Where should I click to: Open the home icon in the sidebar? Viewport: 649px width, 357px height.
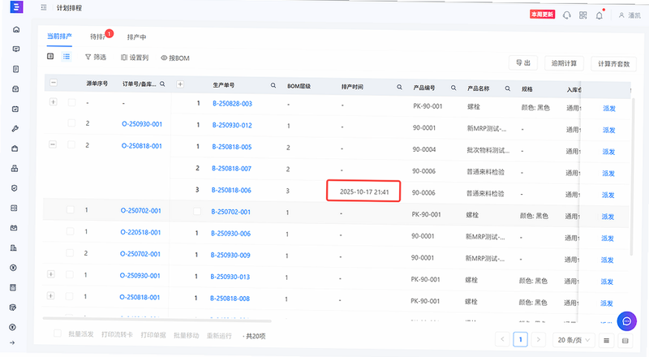[x=16, y=29]
